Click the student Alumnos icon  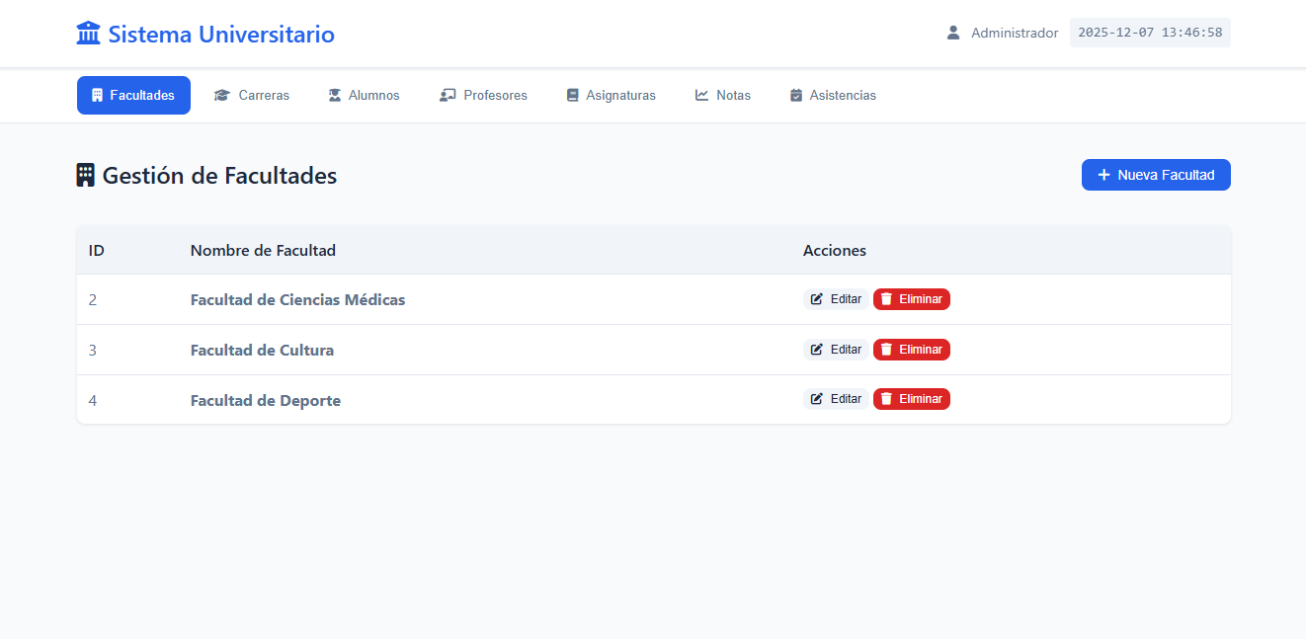(335, 96)
